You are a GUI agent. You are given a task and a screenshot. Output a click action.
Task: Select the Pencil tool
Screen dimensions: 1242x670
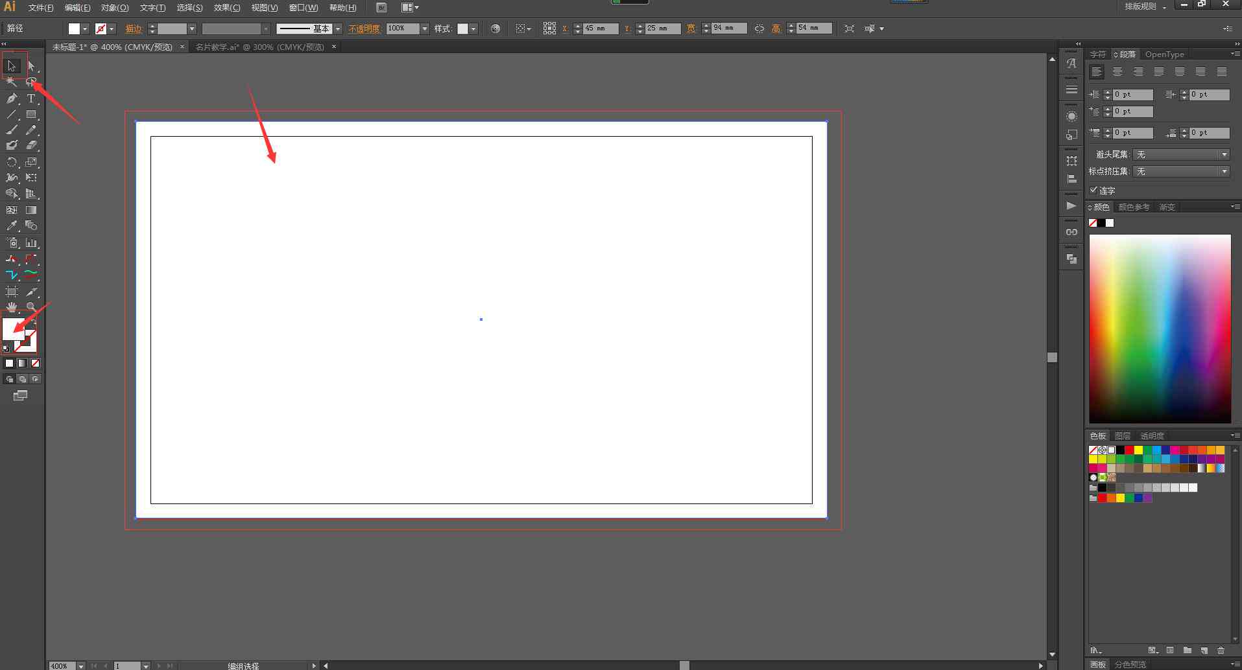[31, 130]
